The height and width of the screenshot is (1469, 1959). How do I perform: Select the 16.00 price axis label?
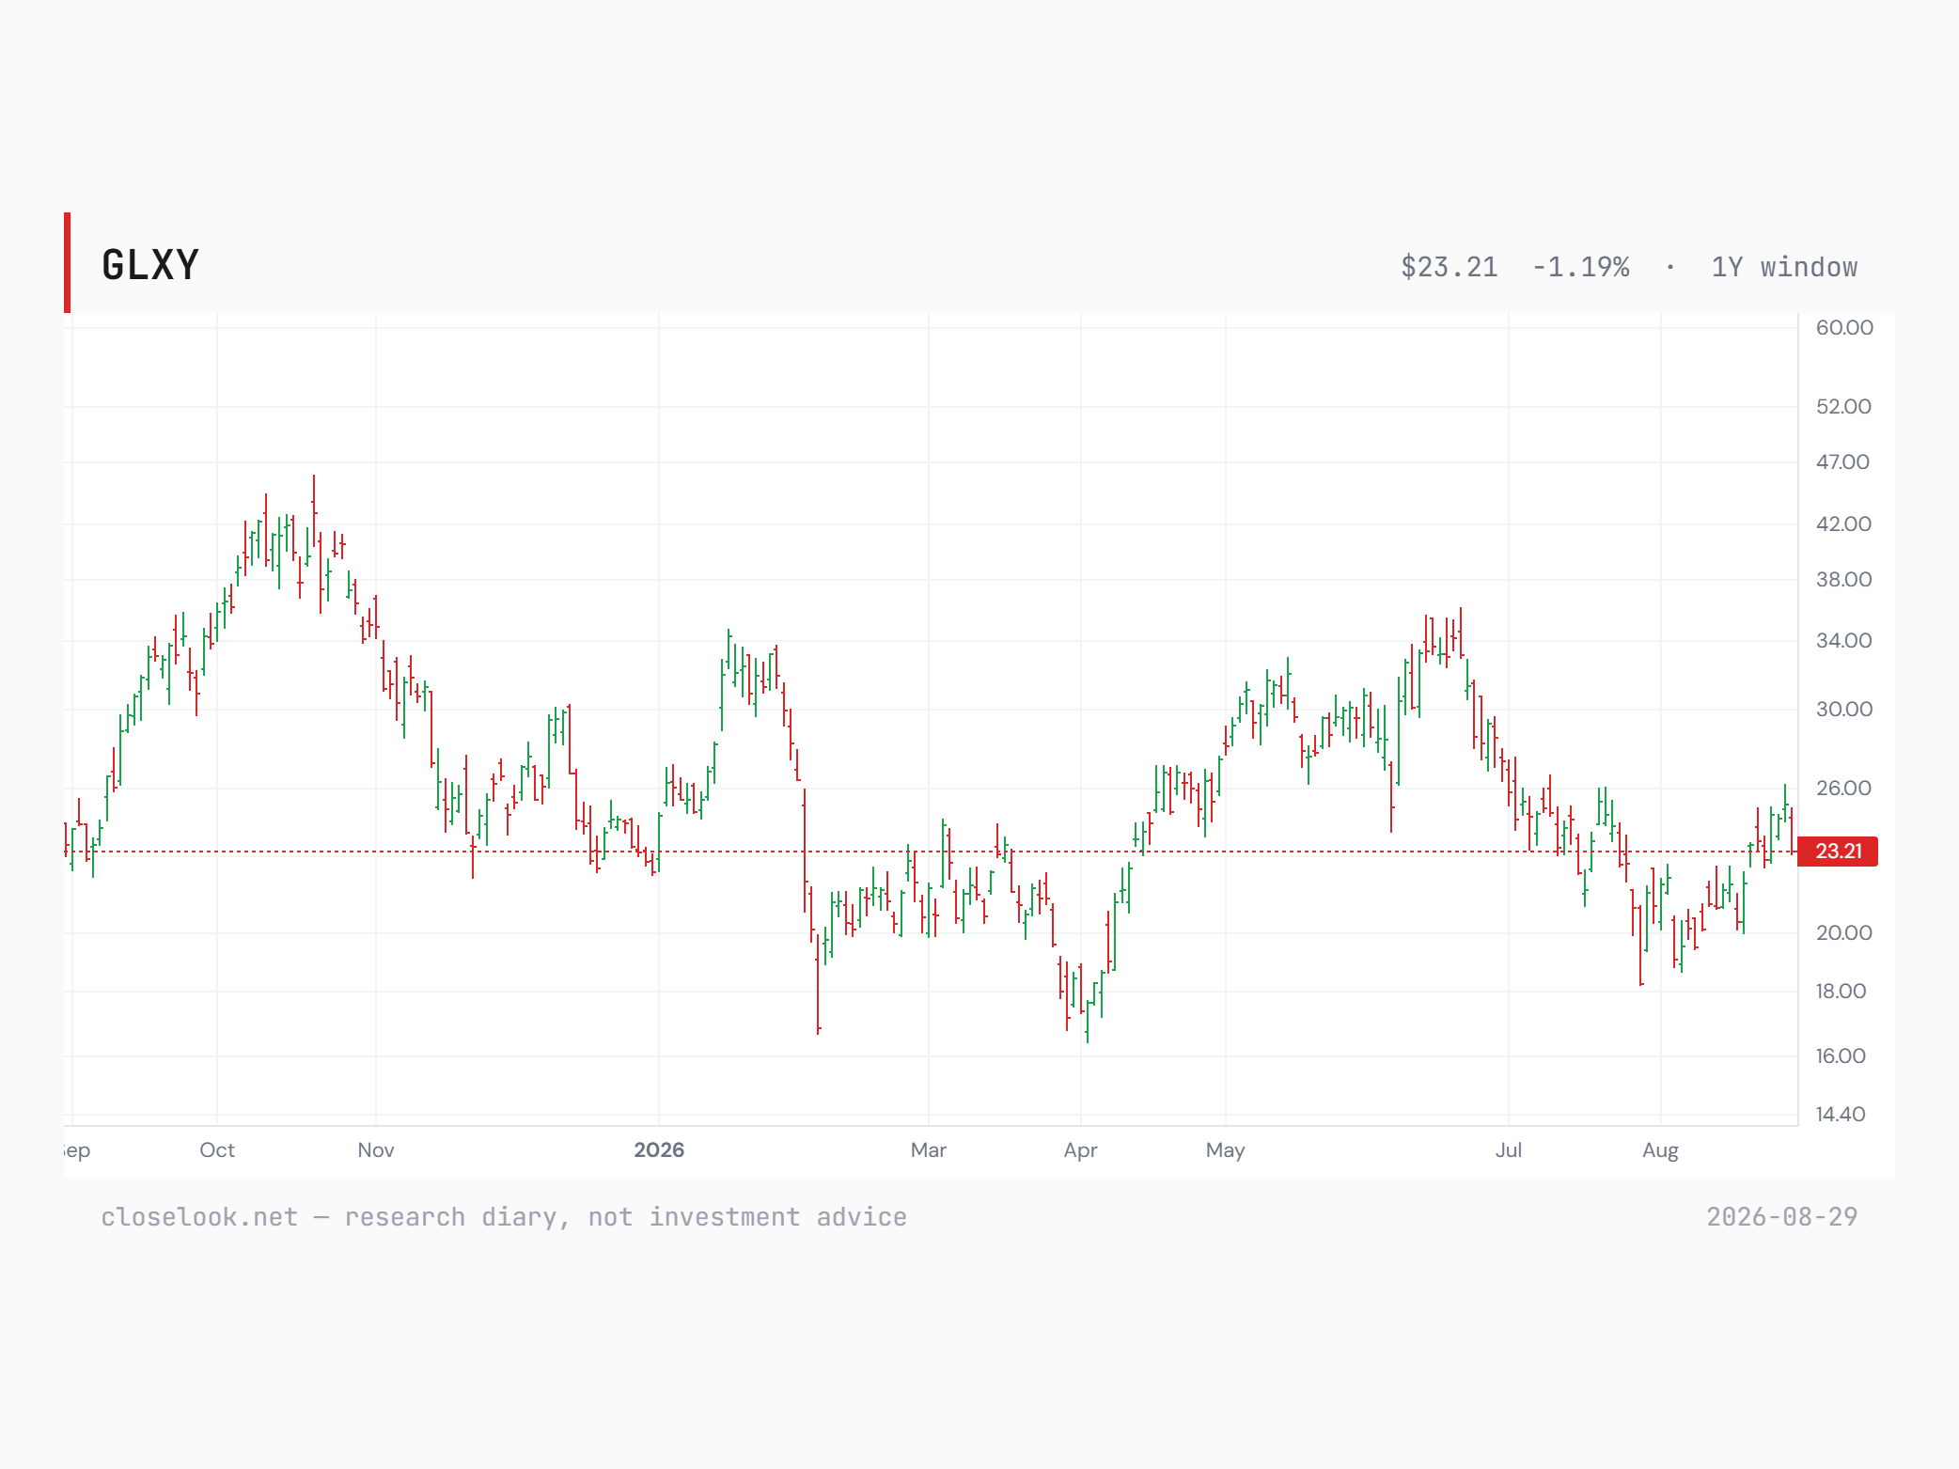pos(1841,1056)
